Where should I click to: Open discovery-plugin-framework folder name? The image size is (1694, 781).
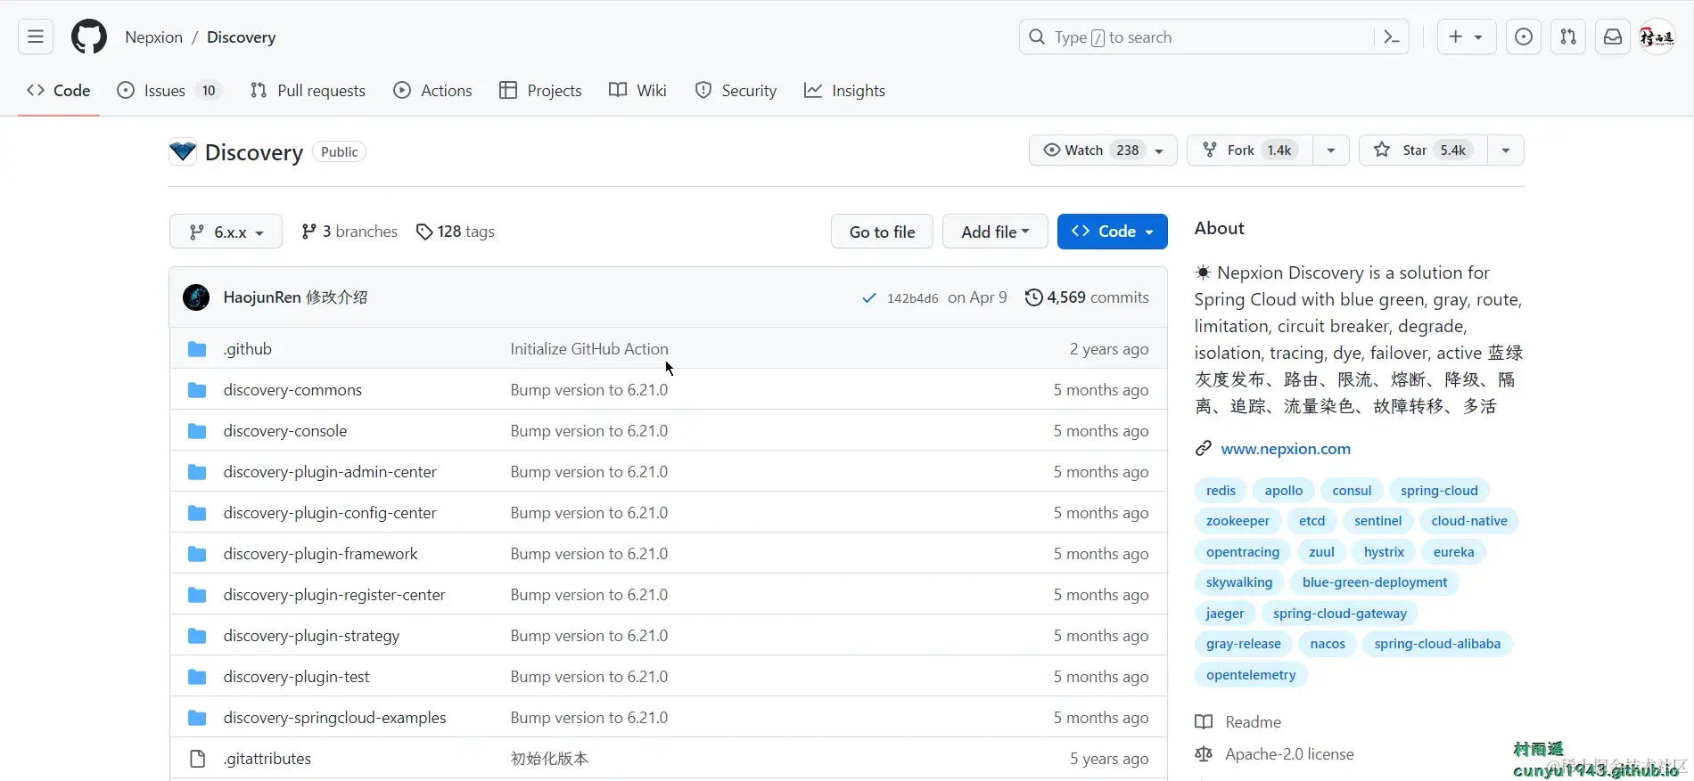click(321, 554)
